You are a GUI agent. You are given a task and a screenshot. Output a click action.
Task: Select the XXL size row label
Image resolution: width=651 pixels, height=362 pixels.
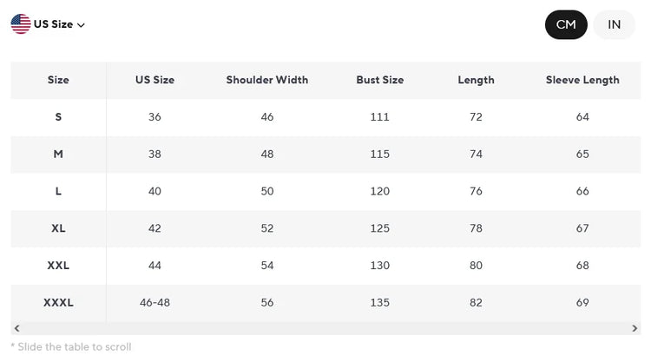[x=58, y=266]
